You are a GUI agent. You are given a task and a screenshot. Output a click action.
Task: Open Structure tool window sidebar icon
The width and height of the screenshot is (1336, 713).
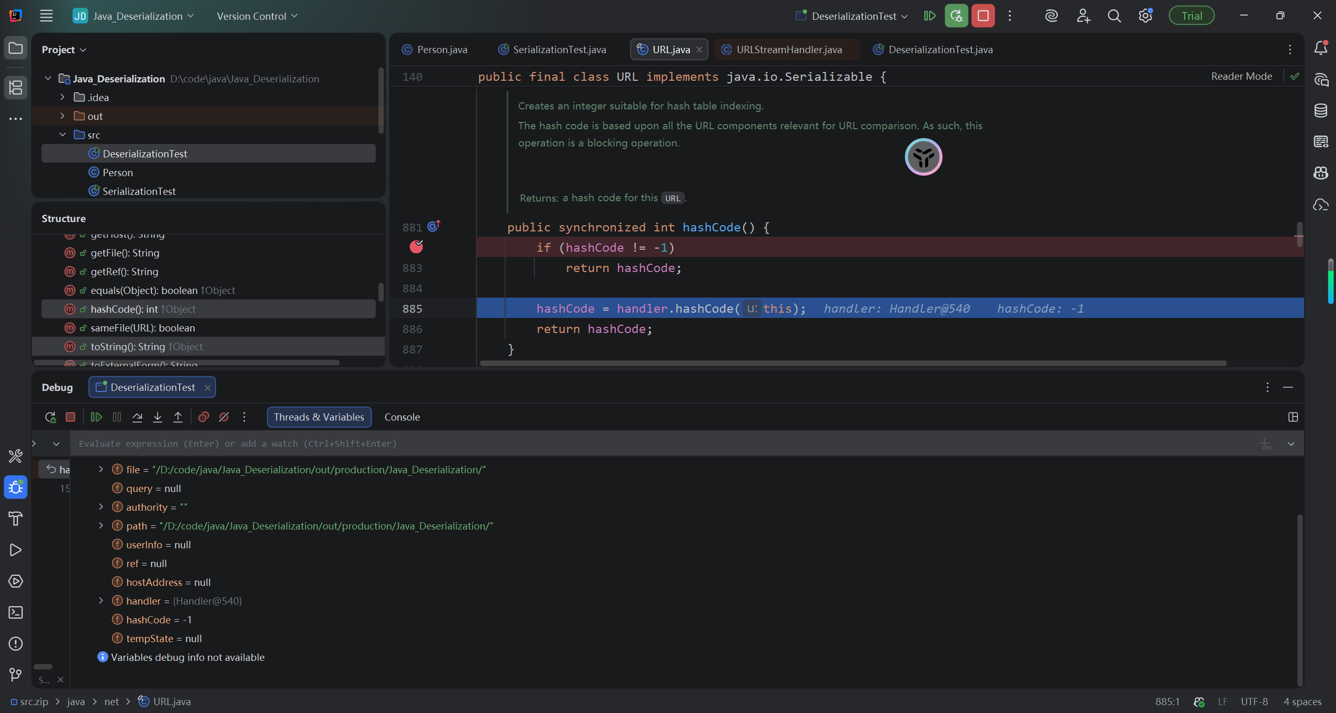pyautogui.click(x=16, y=87)
